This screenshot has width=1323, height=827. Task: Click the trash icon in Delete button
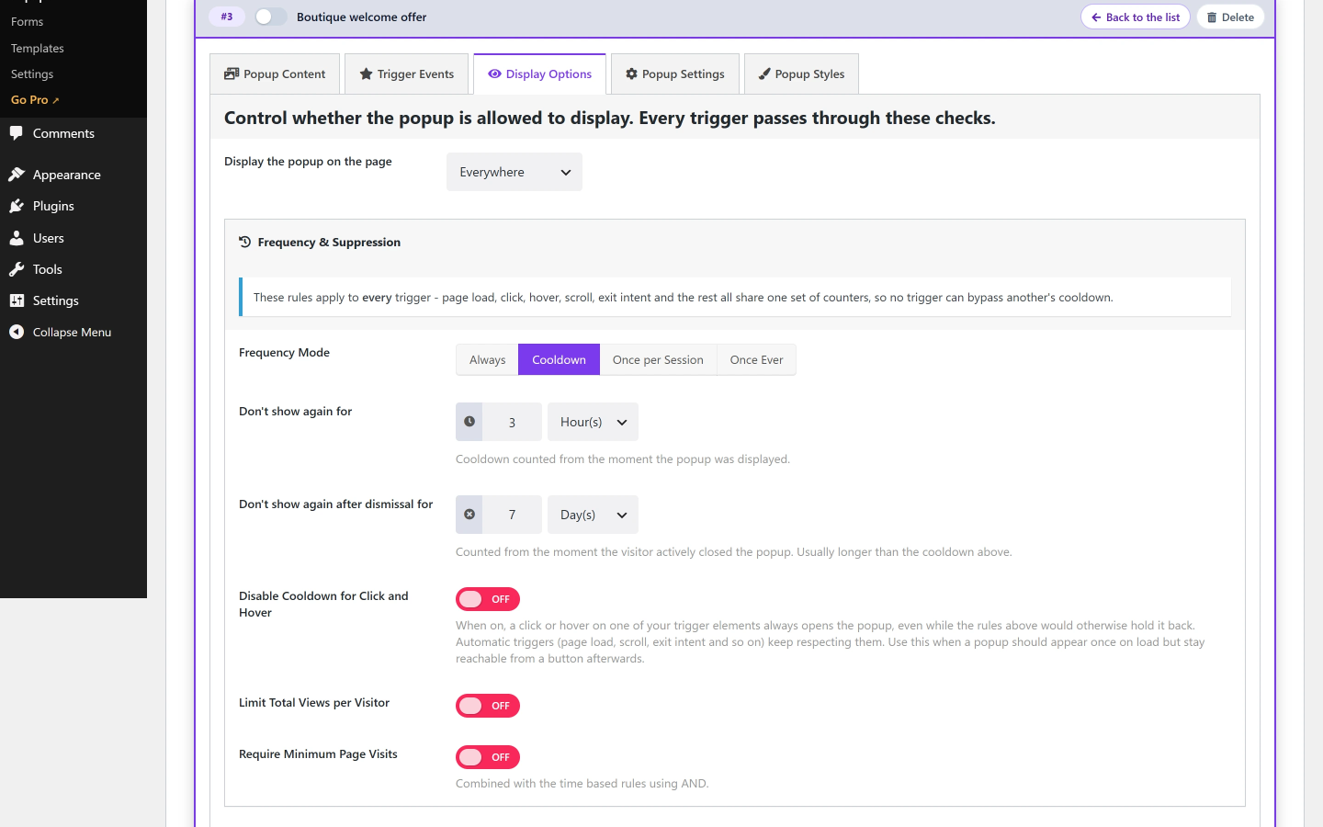[1212, 17]
